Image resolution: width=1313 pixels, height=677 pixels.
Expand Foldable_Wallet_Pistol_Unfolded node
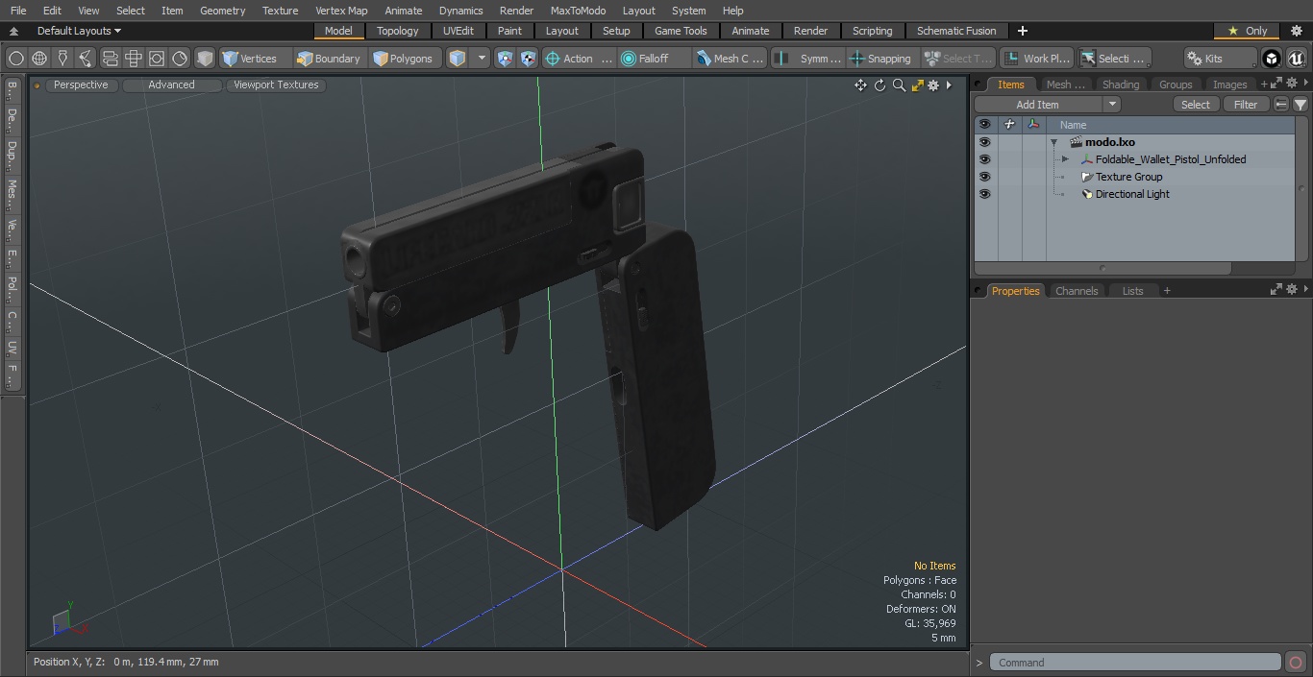tap(1065, 159)
